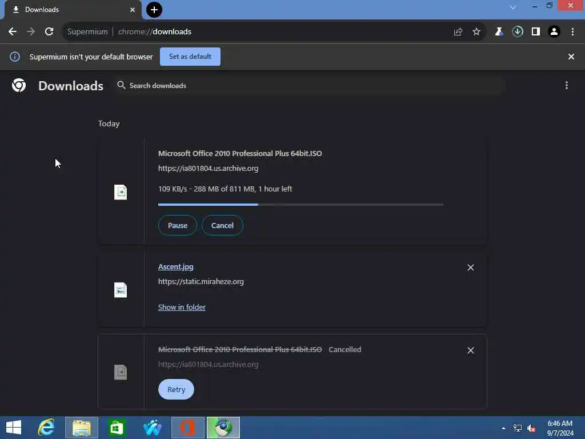Click the muted volume tray icon
Screen dimensions: 585x439
[x=531, y=429]
